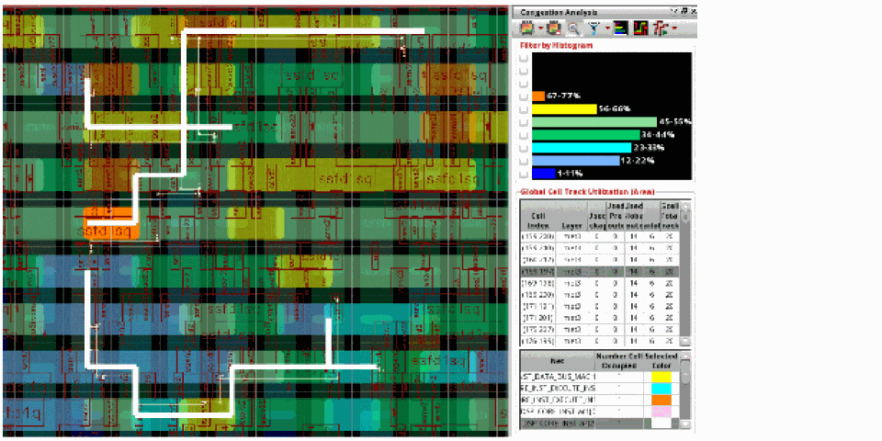The width and height of the screenshot is (882, 441).
Task: Check the box next to 23-33%
Action: pyautogui.click(x=523, y=148)
